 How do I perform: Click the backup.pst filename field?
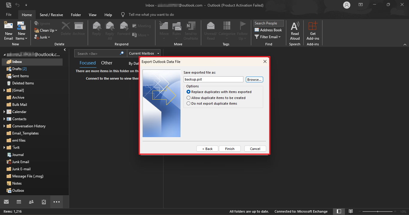[213, 79]
